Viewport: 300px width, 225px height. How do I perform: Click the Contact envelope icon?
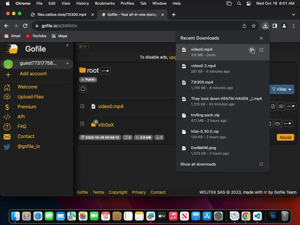tap(7, 137)
